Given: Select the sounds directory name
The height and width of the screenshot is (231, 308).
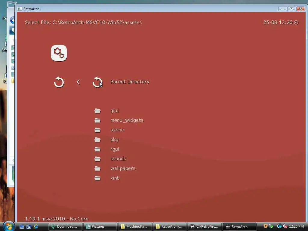Looking at the screenshot, I should pos(118,159).
